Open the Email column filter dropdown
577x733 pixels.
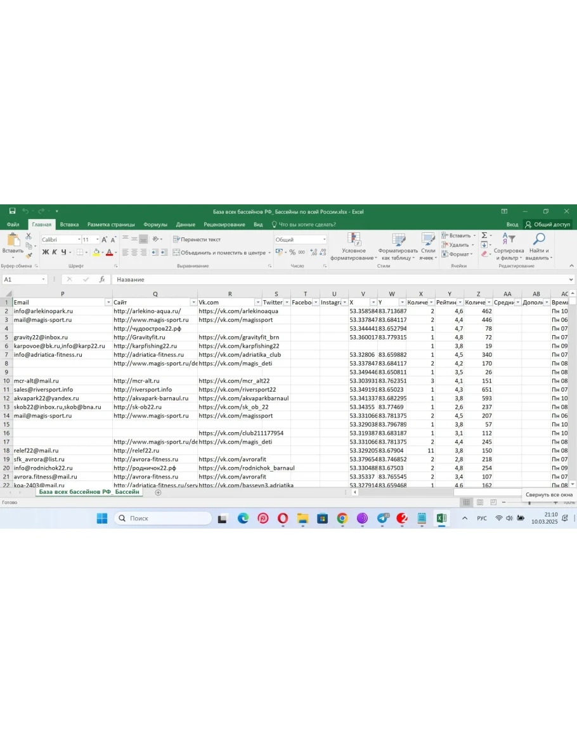(108, 303)
